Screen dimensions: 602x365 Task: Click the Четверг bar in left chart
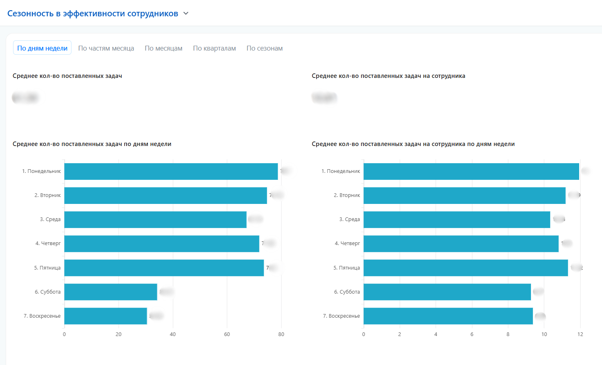point(161,243)
